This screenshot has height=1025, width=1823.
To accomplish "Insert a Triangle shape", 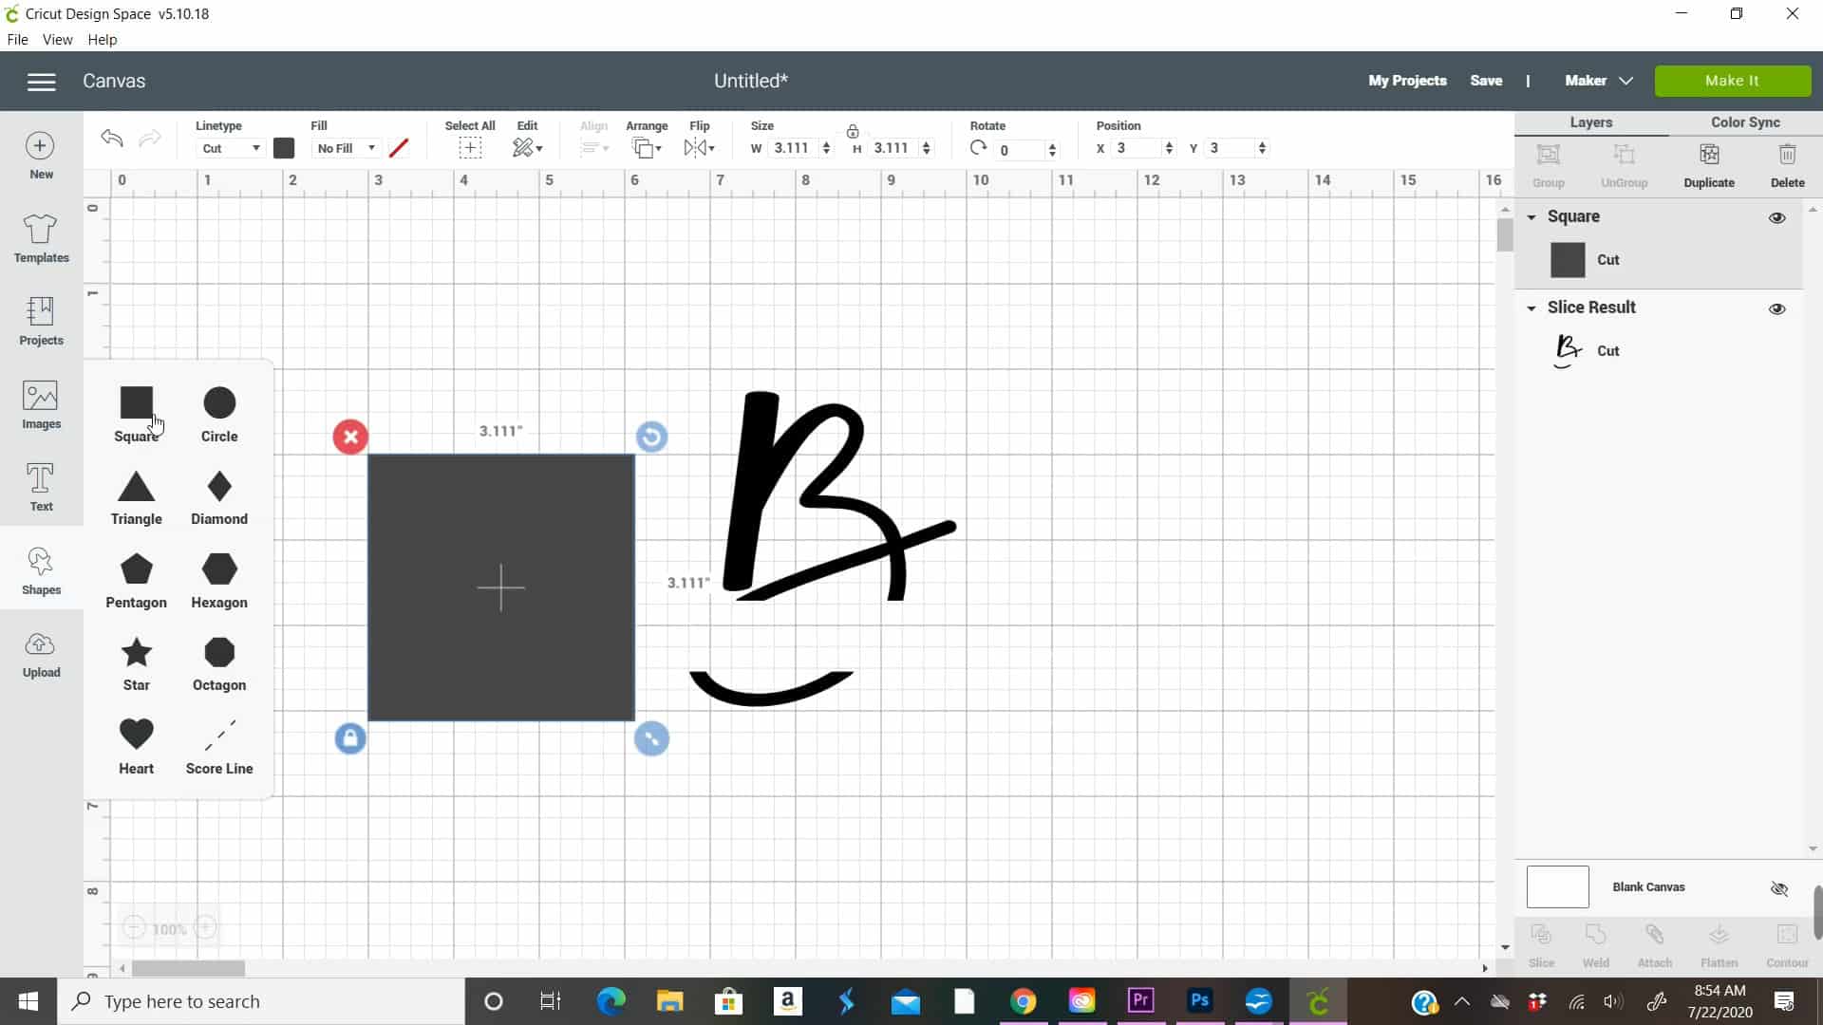I will click(136, 498).
